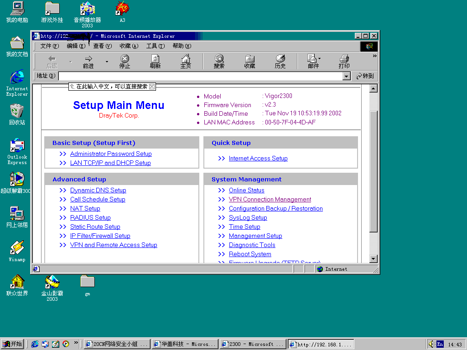Expand the toolbar overflow chevron in IE
The width and height of the screenshot is (467, 350).
point(374,56)
